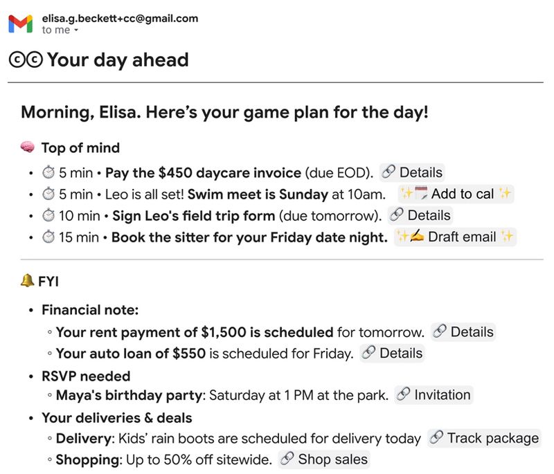This screenshot has height=474, width=554.
Task: Click the sender address elisa.g.beckett+cc@gmail.com
Action: coord(120,19)
